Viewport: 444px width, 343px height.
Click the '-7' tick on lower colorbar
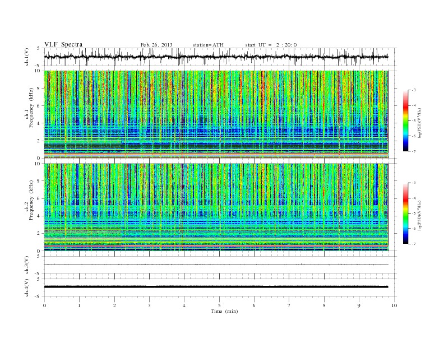pyautogui.click(x=414, y=244)
